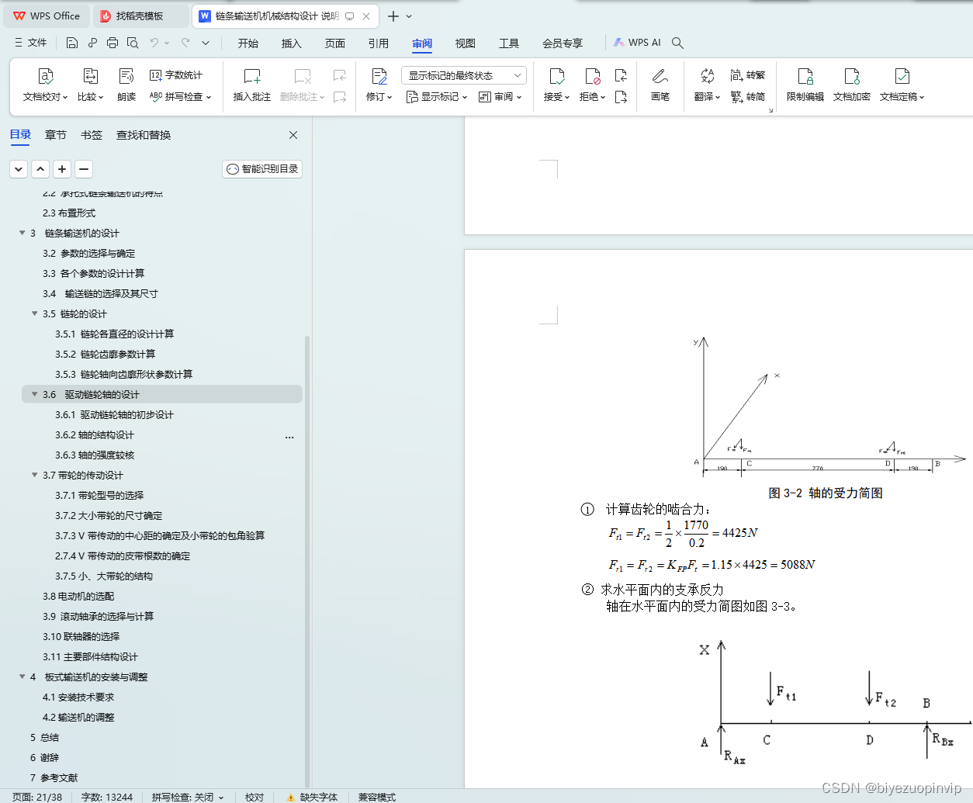Open 字数统计 word count
This screenshot has height=803, width=973.
[176, 75]
